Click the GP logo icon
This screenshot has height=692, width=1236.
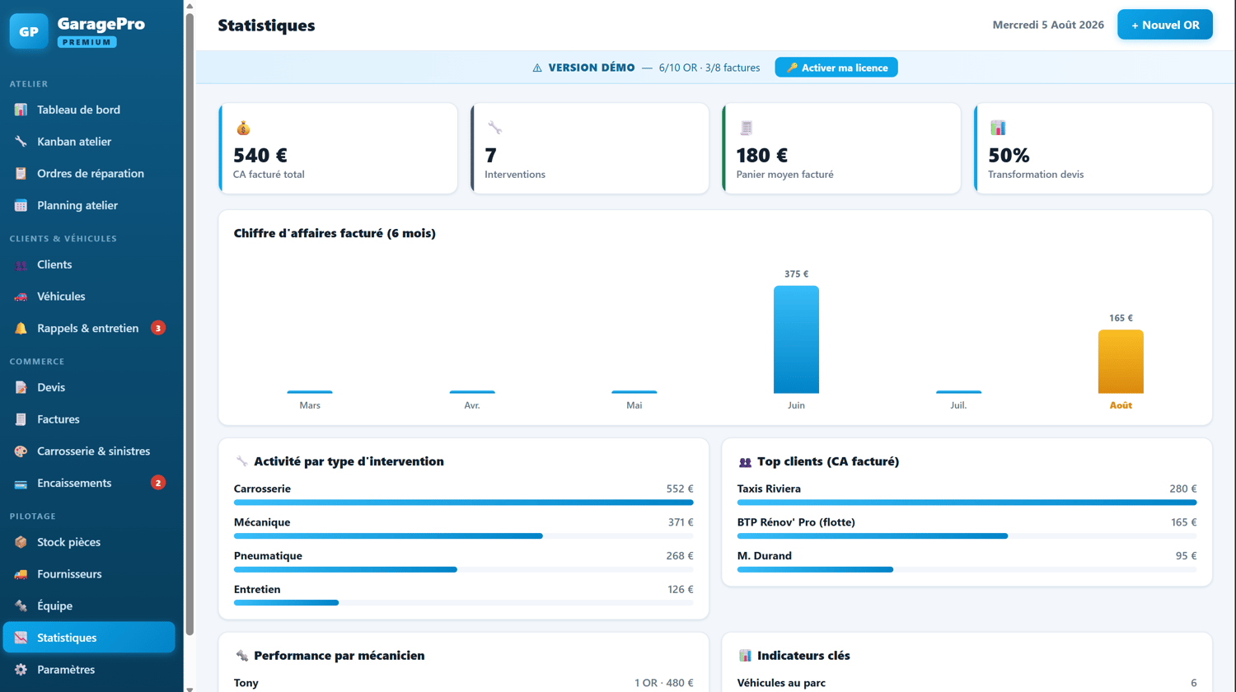29,31
